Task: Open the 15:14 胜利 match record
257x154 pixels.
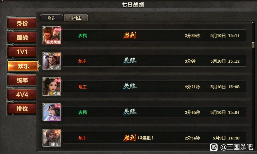Action: (154, 35)
